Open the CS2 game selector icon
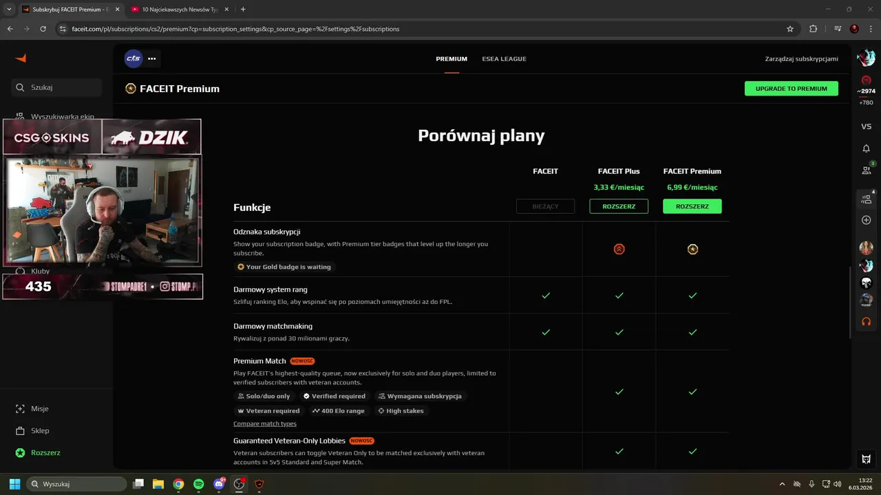The image size is (881, 495). (x=134, y=58)
